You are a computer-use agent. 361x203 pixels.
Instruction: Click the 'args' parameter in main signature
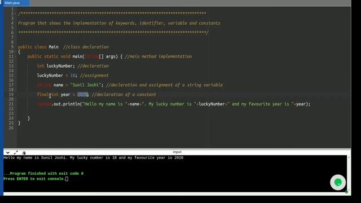(111, 56)
